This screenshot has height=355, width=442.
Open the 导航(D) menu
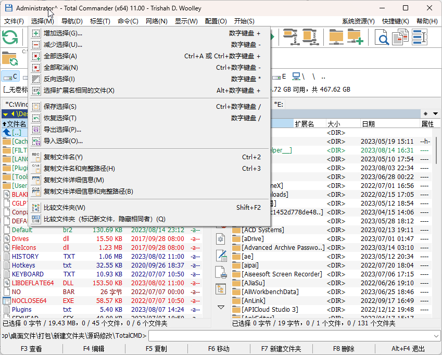[x=72, y=21]
